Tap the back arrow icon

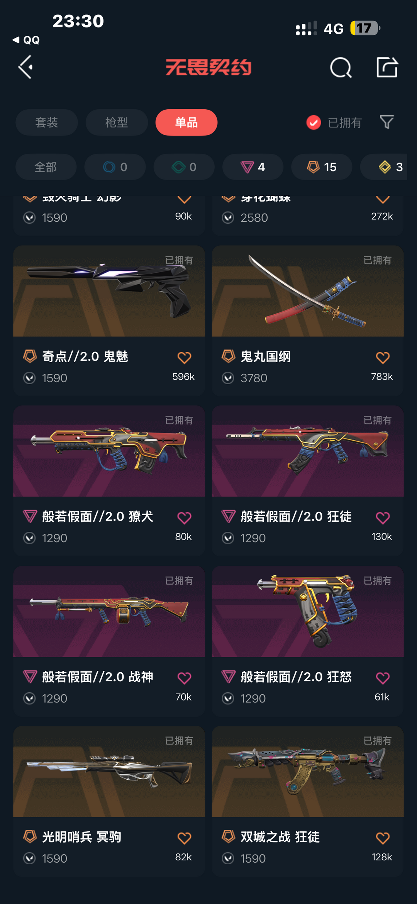tap(25, 67)
